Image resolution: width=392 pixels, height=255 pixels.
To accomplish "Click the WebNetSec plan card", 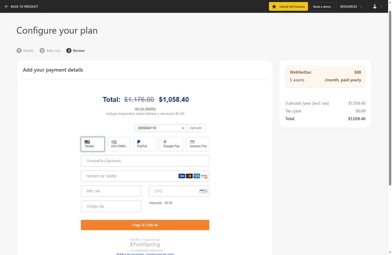I will click(325, 77).
